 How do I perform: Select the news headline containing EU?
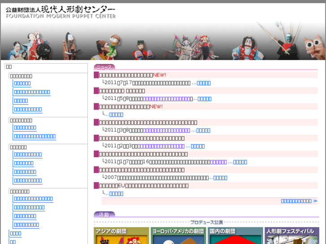point(143,186)
